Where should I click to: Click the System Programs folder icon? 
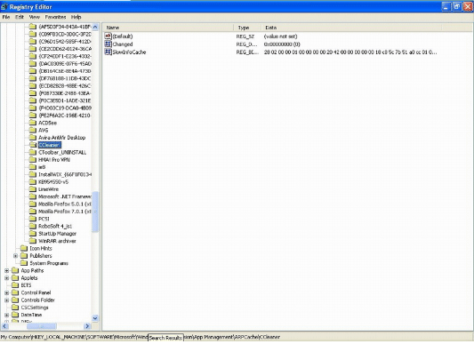pos(24,263)
